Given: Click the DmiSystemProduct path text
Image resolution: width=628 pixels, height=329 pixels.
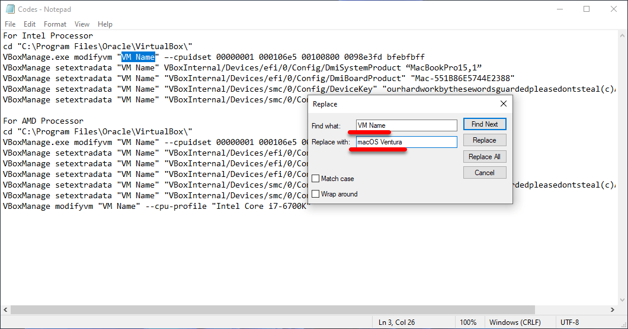Looking at the screenshot, I should click(x=283, y=67).
